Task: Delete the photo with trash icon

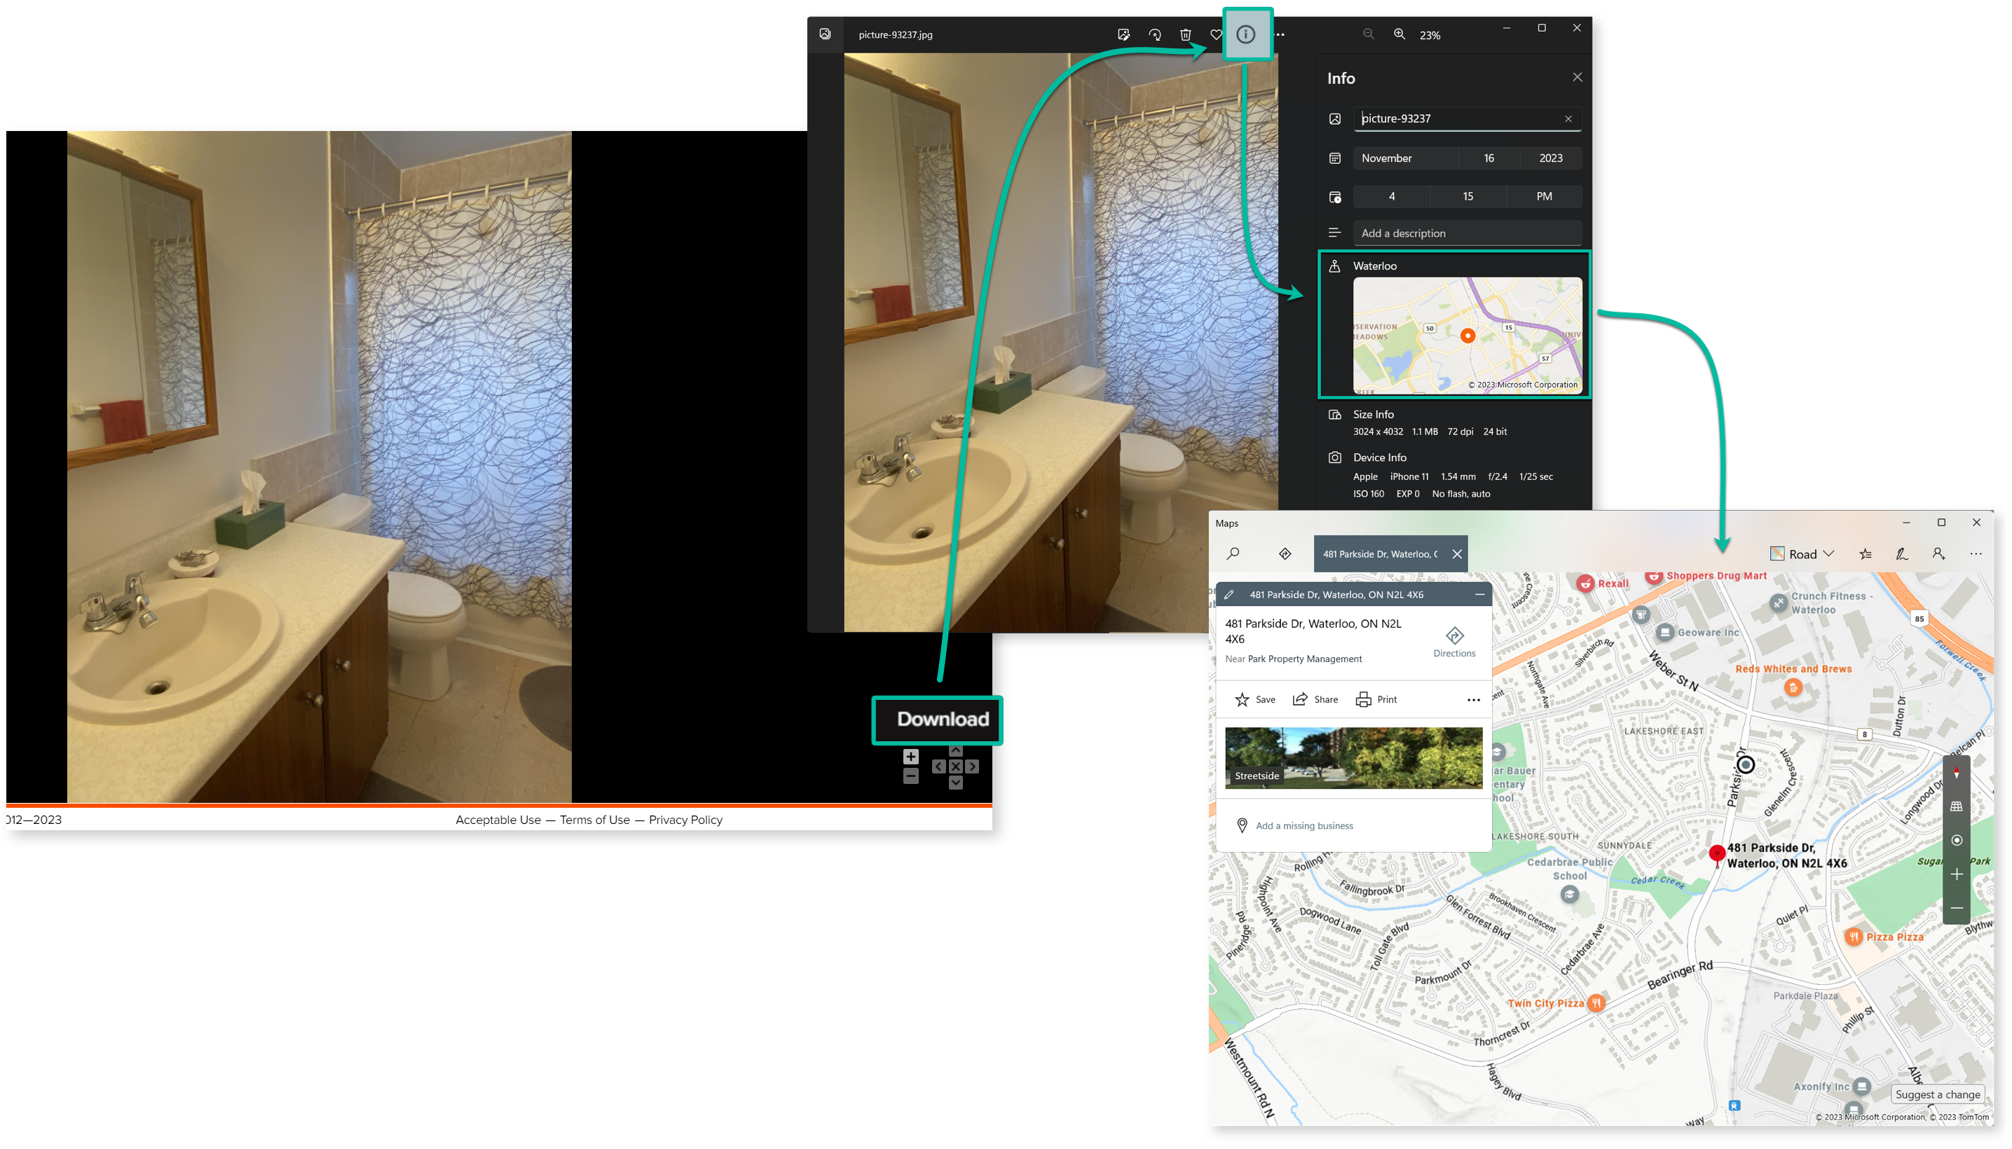Action: [x=1185, y=35]
